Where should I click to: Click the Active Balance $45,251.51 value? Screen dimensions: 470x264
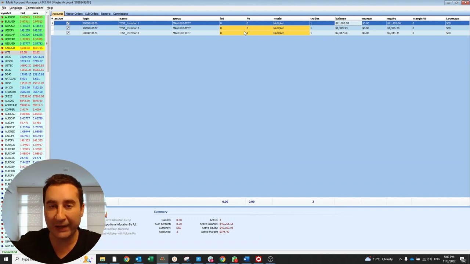226,224
